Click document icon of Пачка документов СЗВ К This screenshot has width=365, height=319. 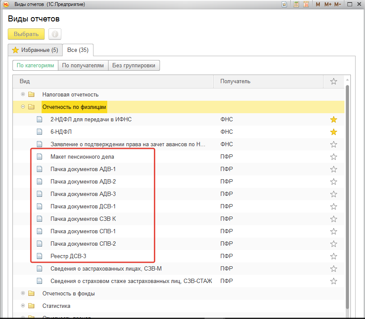click(39, 219)
